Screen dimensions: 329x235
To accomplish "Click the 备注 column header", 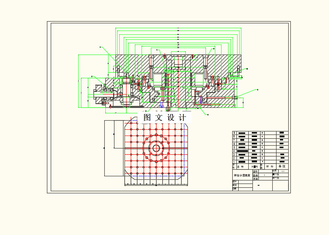I will 281,167.
